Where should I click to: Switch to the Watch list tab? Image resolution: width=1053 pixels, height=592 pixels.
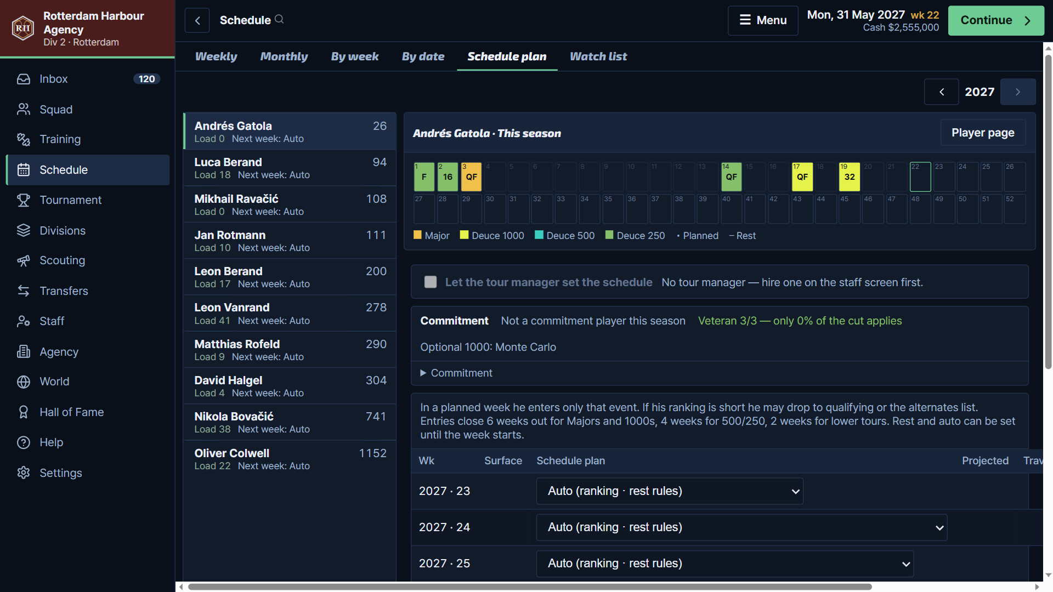(598, 56)
